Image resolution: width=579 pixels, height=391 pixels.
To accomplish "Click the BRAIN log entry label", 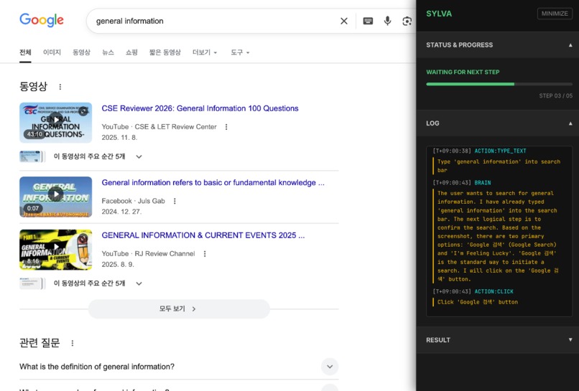I will (x=483, y=183).
